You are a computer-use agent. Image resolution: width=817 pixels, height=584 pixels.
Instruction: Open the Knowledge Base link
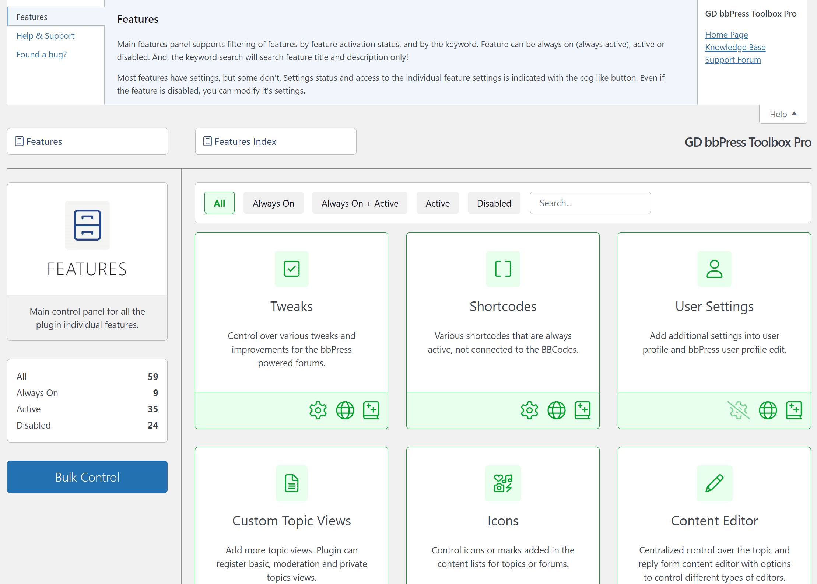[735, 47]
